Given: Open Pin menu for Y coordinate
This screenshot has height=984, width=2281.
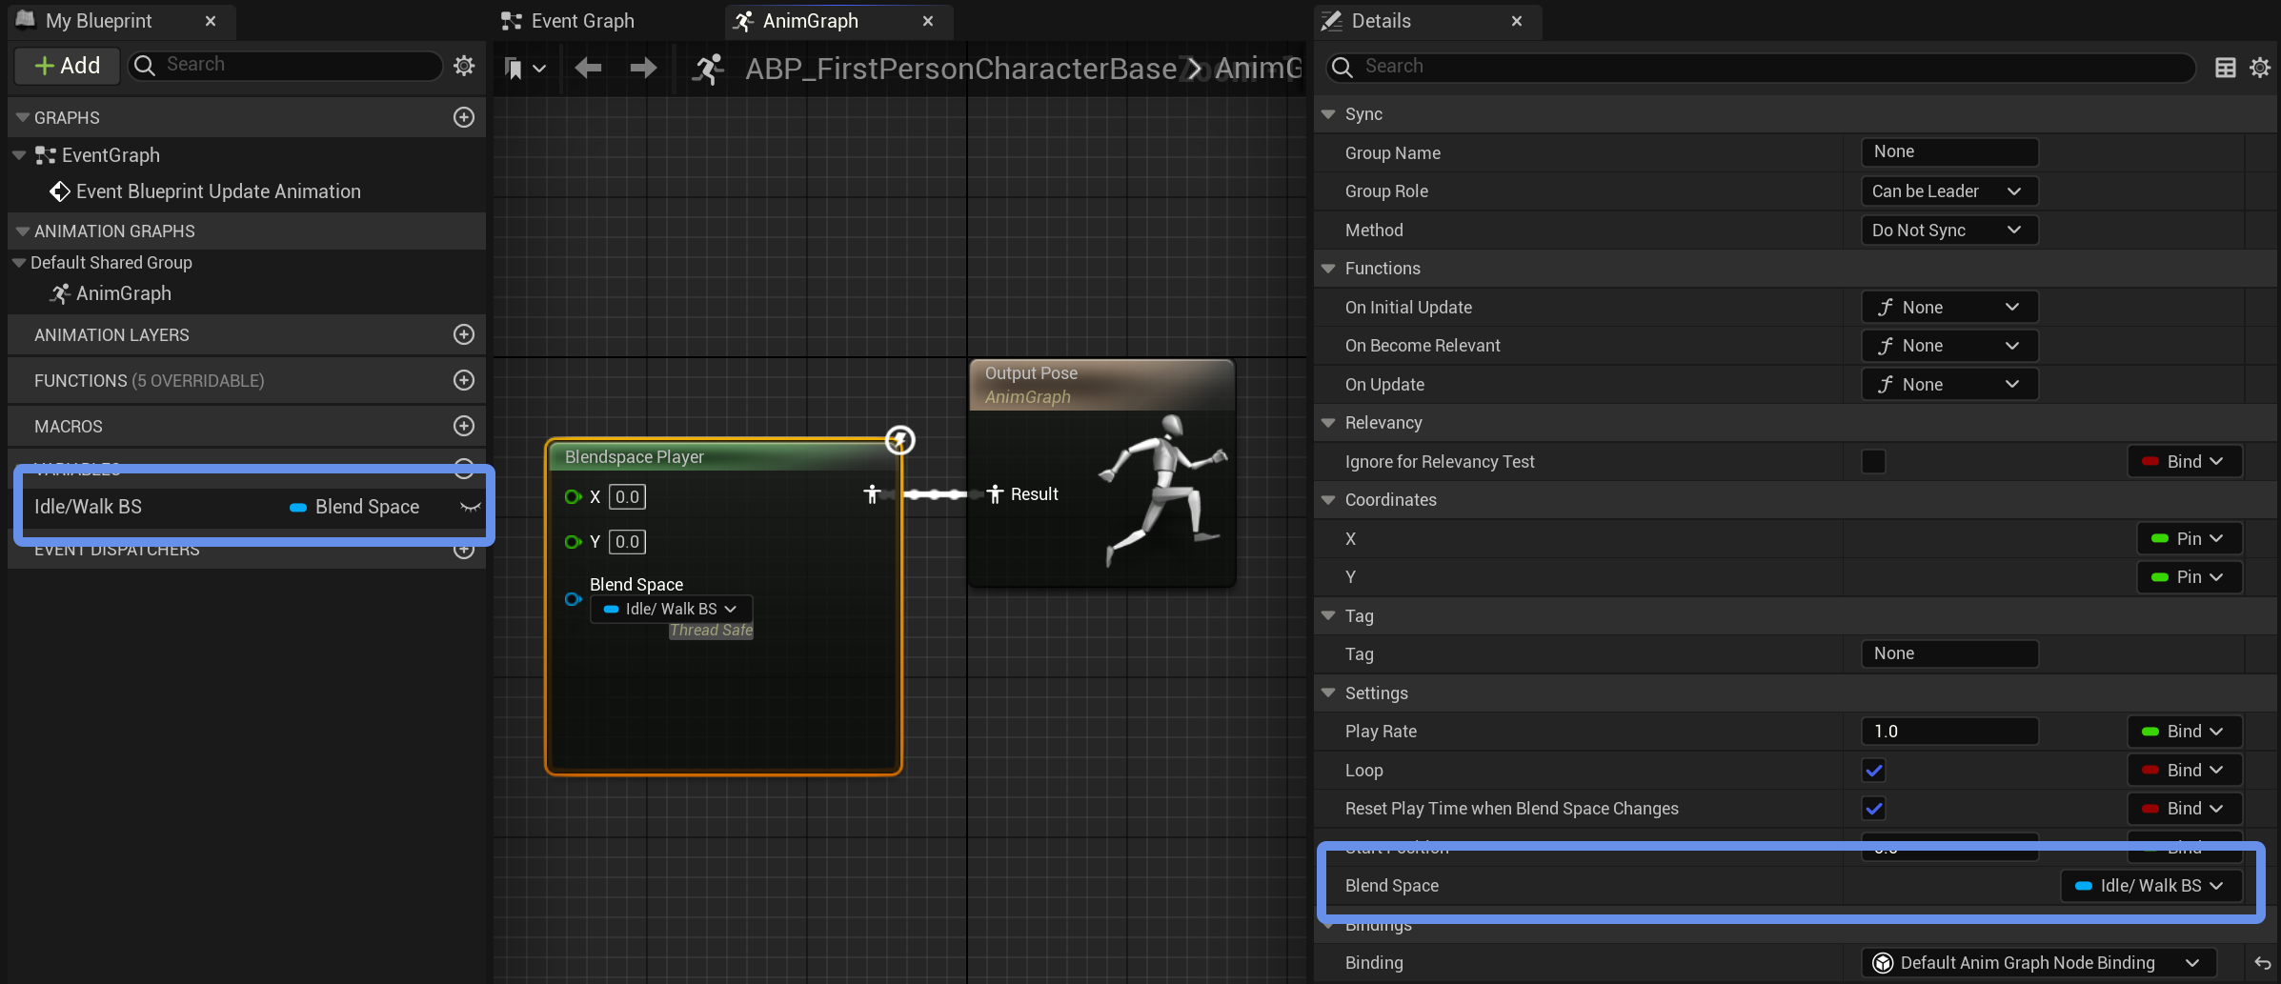Looking at the screenshot, I should pos(2189,576).
